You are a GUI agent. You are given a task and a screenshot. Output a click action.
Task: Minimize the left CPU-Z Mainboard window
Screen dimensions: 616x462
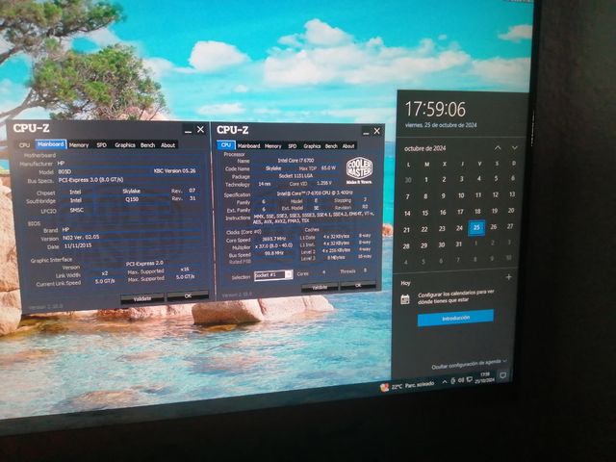(x=189, y=131)
